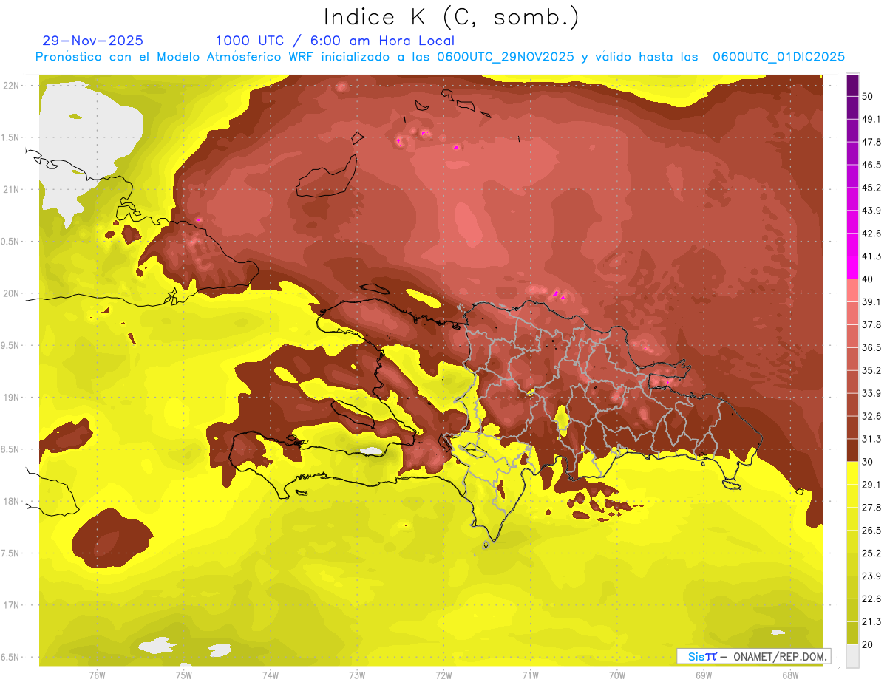Click longitude axis label "70W"

coord(617,675)
